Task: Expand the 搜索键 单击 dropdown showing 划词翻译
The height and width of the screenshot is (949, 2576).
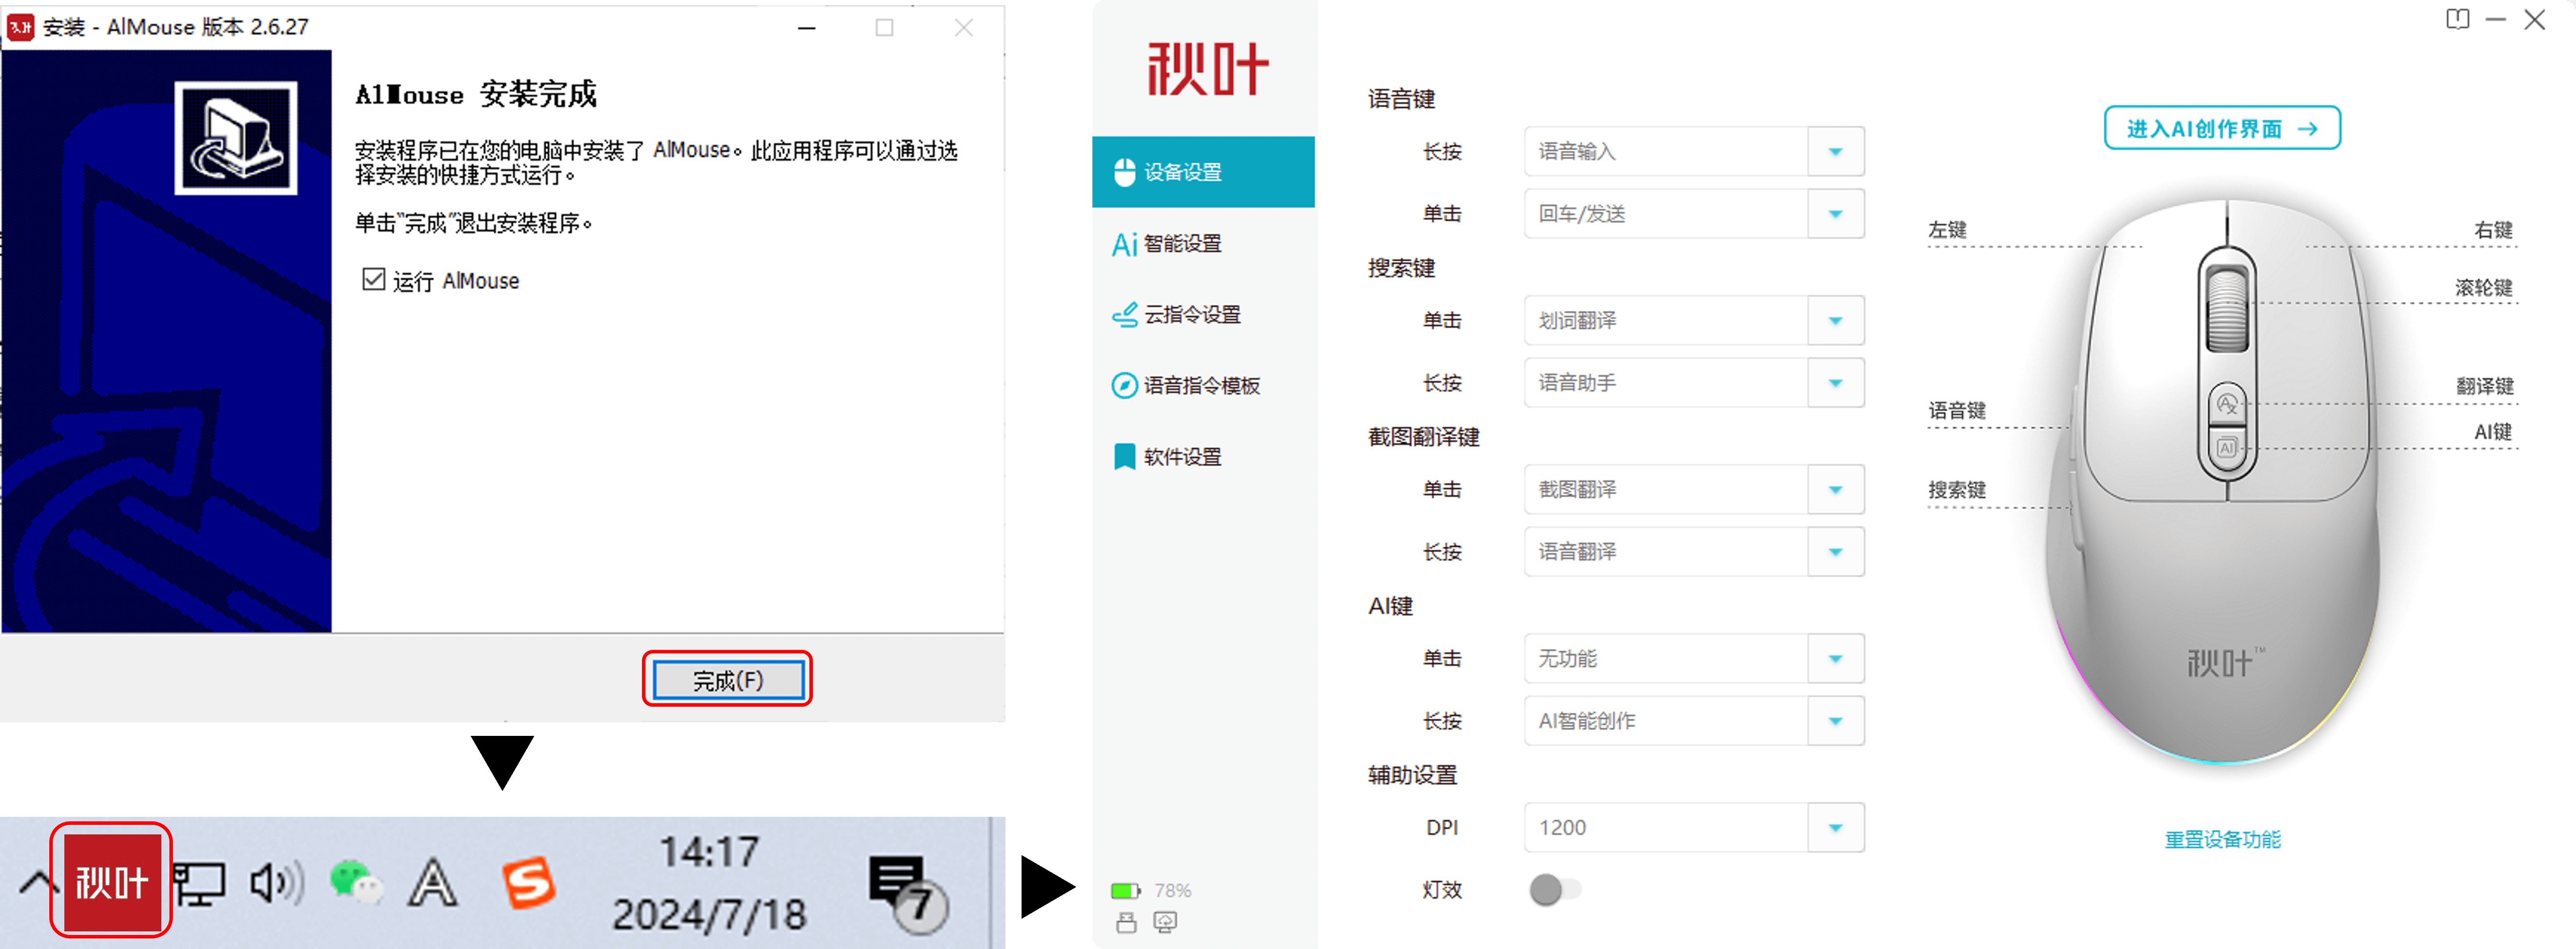Action: point(1694,320)
